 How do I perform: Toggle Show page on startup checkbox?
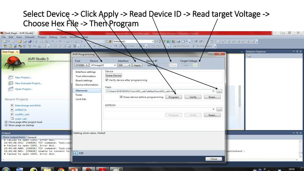click(6, 125)
